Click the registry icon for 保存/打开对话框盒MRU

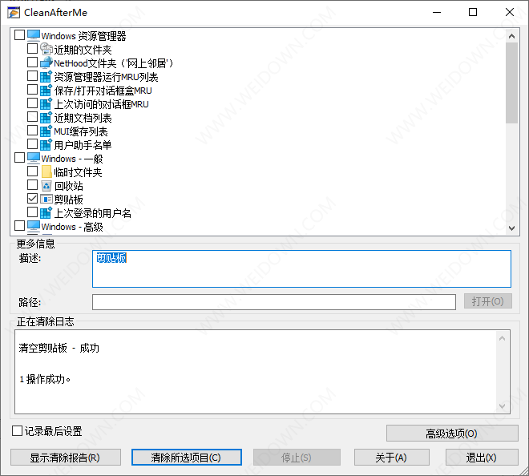(x=46, y=90)
